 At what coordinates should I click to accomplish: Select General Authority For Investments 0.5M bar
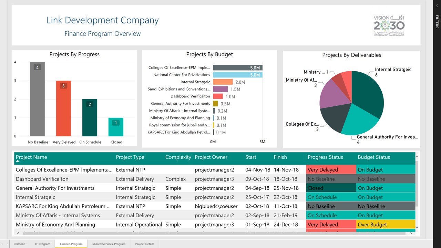click(x=215, y=104)
